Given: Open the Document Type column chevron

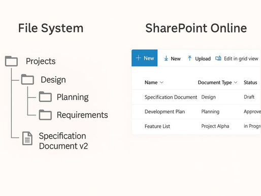Looking at the screenshot, I should (236, 82).
